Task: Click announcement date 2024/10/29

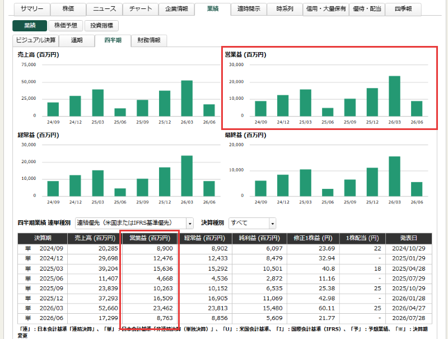Action: coord(409,248)
